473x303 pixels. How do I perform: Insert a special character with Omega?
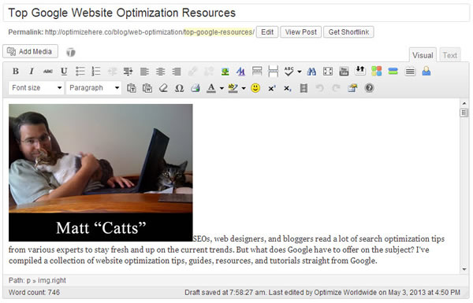(x=179, y=88)
